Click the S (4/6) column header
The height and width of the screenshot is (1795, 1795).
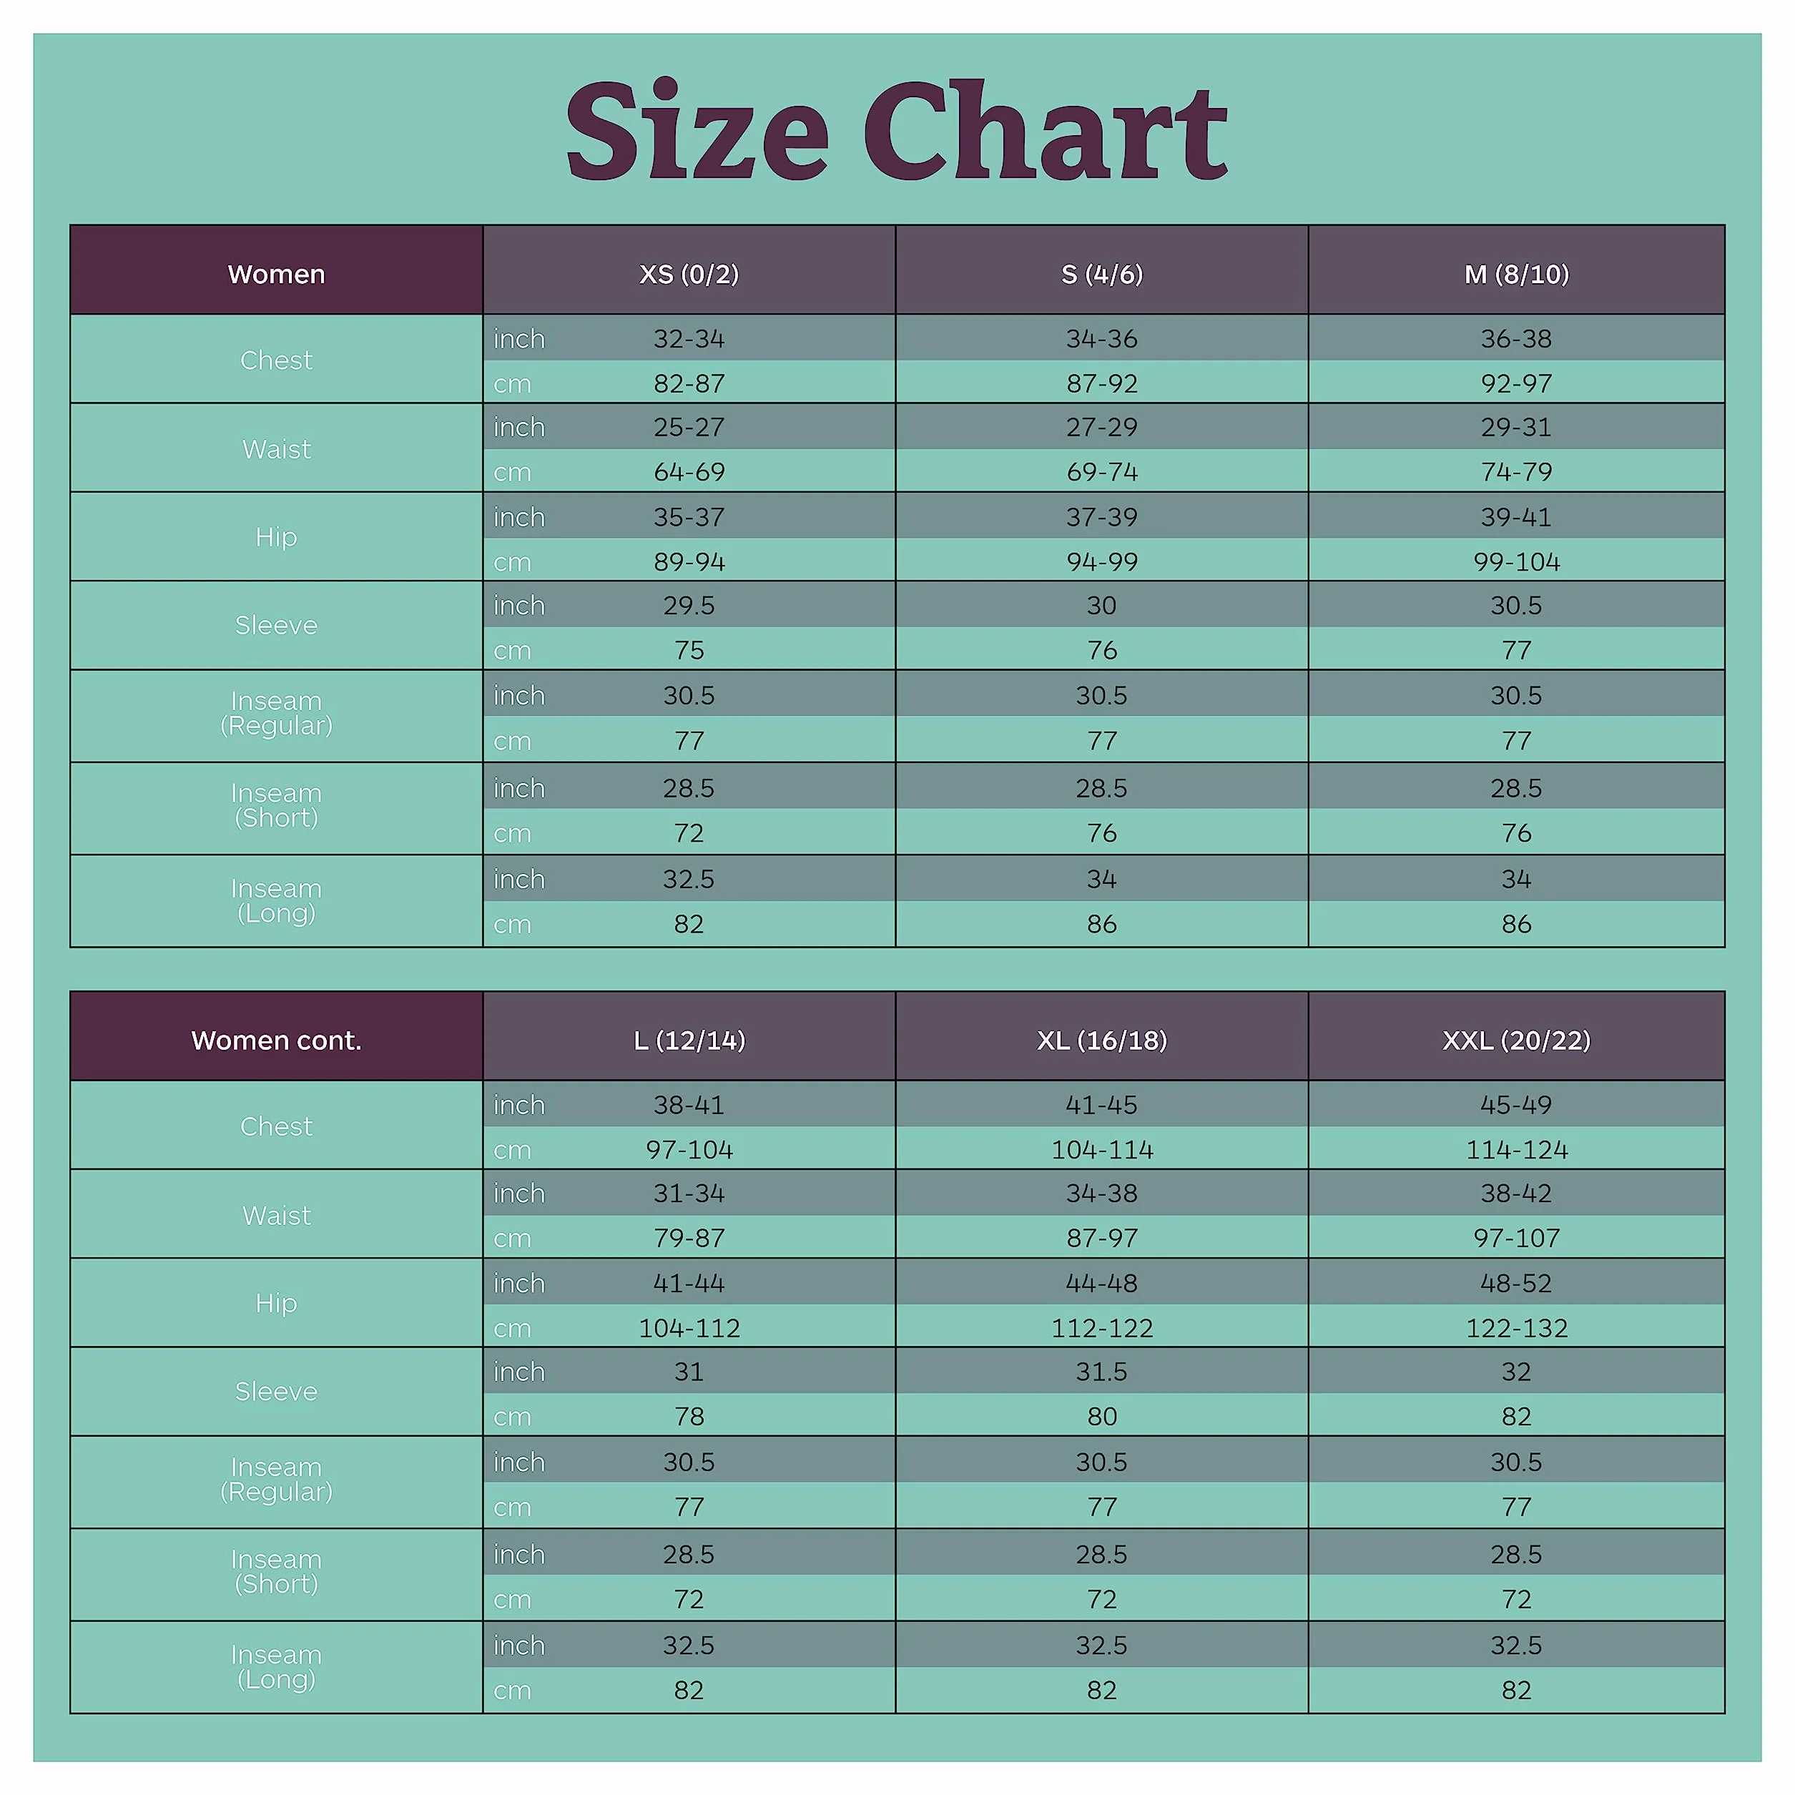click(1102, 270)
